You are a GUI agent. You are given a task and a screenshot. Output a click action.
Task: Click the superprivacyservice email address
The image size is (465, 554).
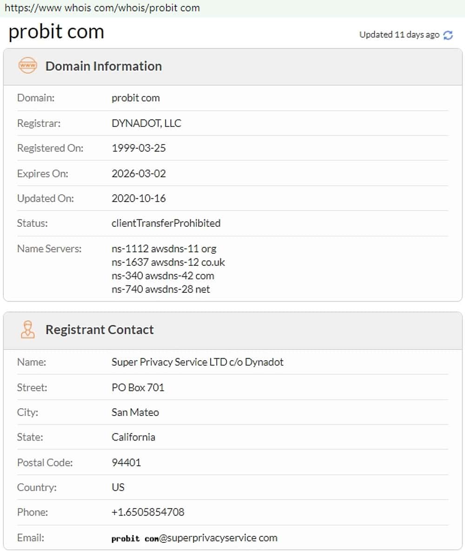tap(194, 538)
